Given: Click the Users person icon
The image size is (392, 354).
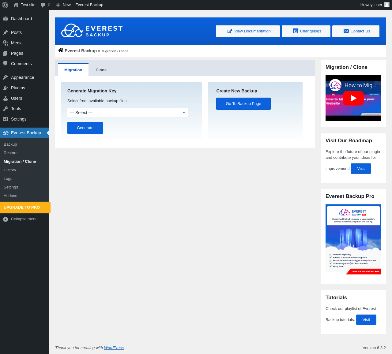Looking at the screenshot, I should click(6, 98).
